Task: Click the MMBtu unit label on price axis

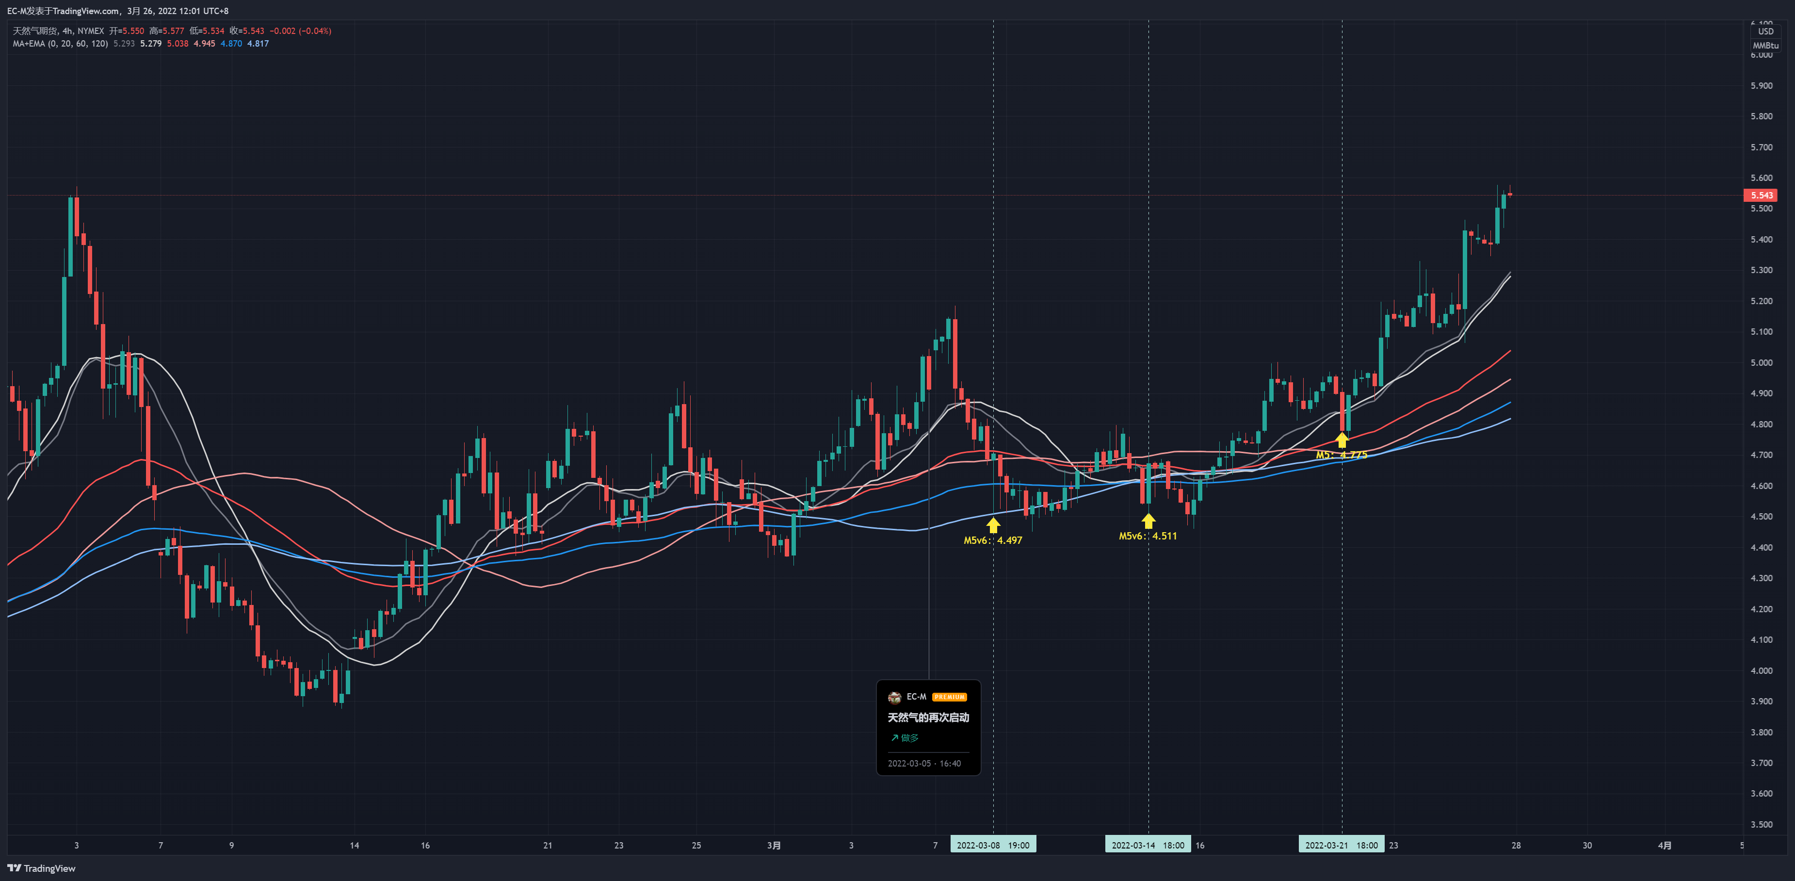Action: pos(1765,45)
